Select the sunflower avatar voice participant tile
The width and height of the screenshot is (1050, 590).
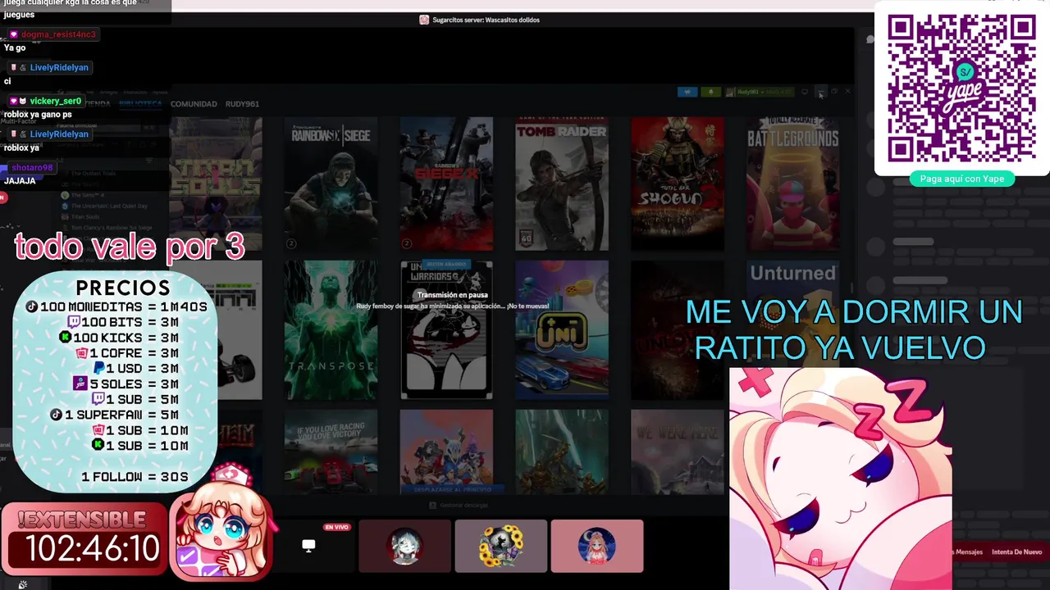pos(501,546)
